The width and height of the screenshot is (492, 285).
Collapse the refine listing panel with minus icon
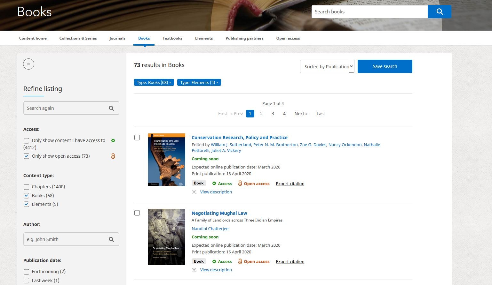28,64
